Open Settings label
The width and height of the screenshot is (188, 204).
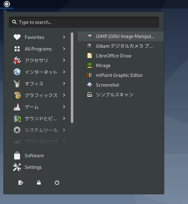tap(33, 167)
